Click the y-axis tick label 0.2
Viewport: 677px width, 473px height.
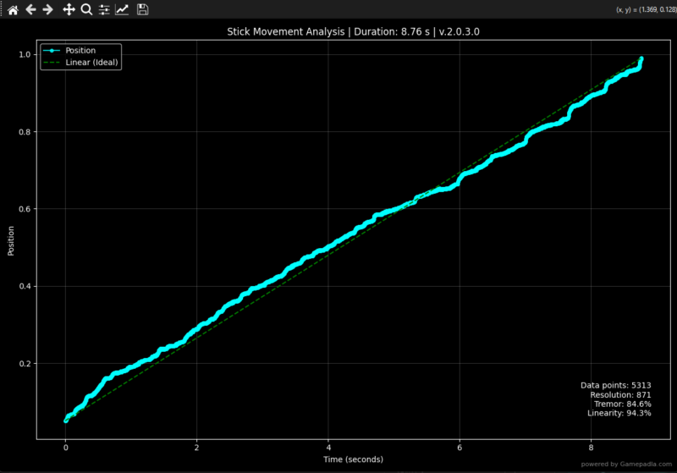(25, 363)
